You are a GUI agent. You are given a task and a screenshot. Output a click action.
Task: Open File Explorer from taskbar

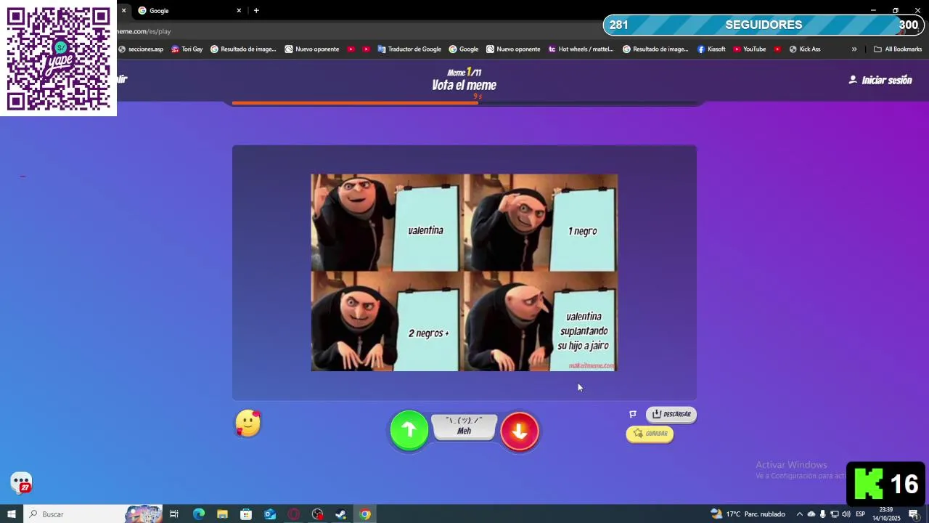click(x=222, y=514)
